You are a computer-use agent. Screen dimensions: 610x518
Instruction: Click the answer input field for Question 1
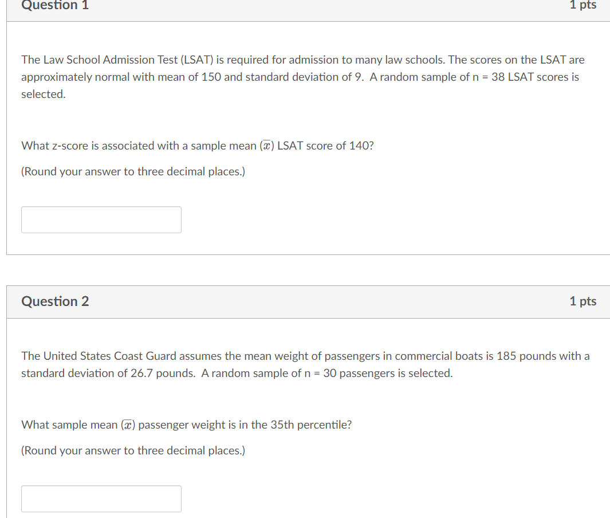pos(101,219)
